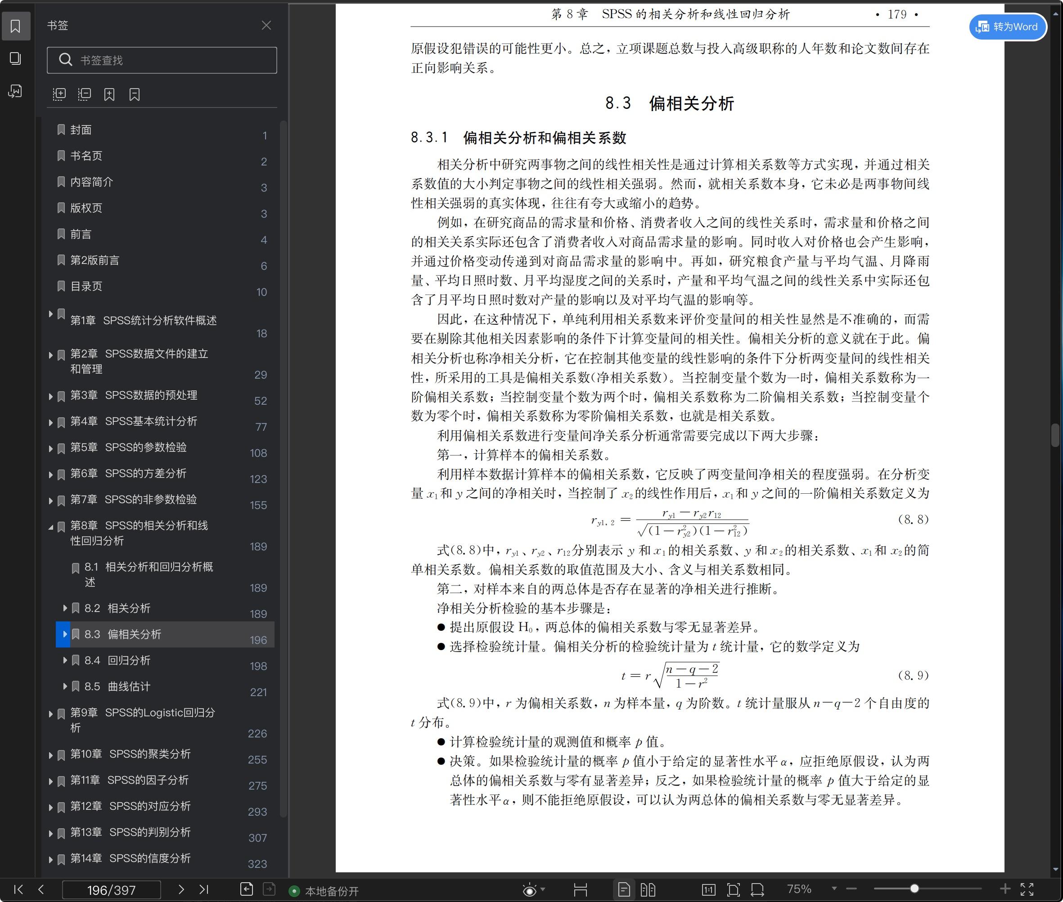Screen dimensions: 1063x902
Task: Jump to the 前言 bookmark
Action: pos(81,234)
